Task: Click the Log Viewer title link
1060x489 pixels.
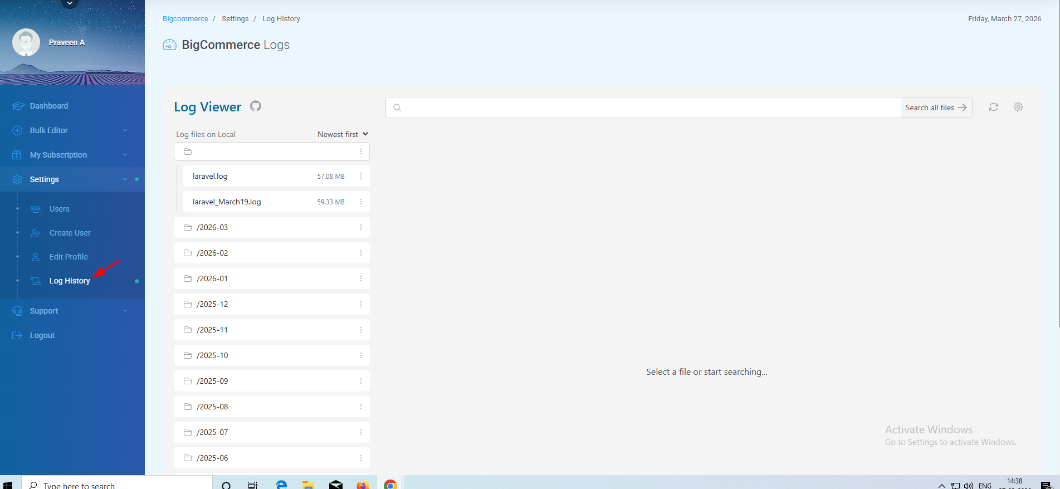Action: (x=208, y=107)
